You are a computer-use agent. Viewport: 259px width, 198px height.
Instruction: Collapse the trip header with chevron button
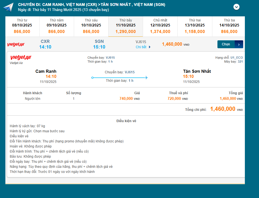click(x=236, y=7)
